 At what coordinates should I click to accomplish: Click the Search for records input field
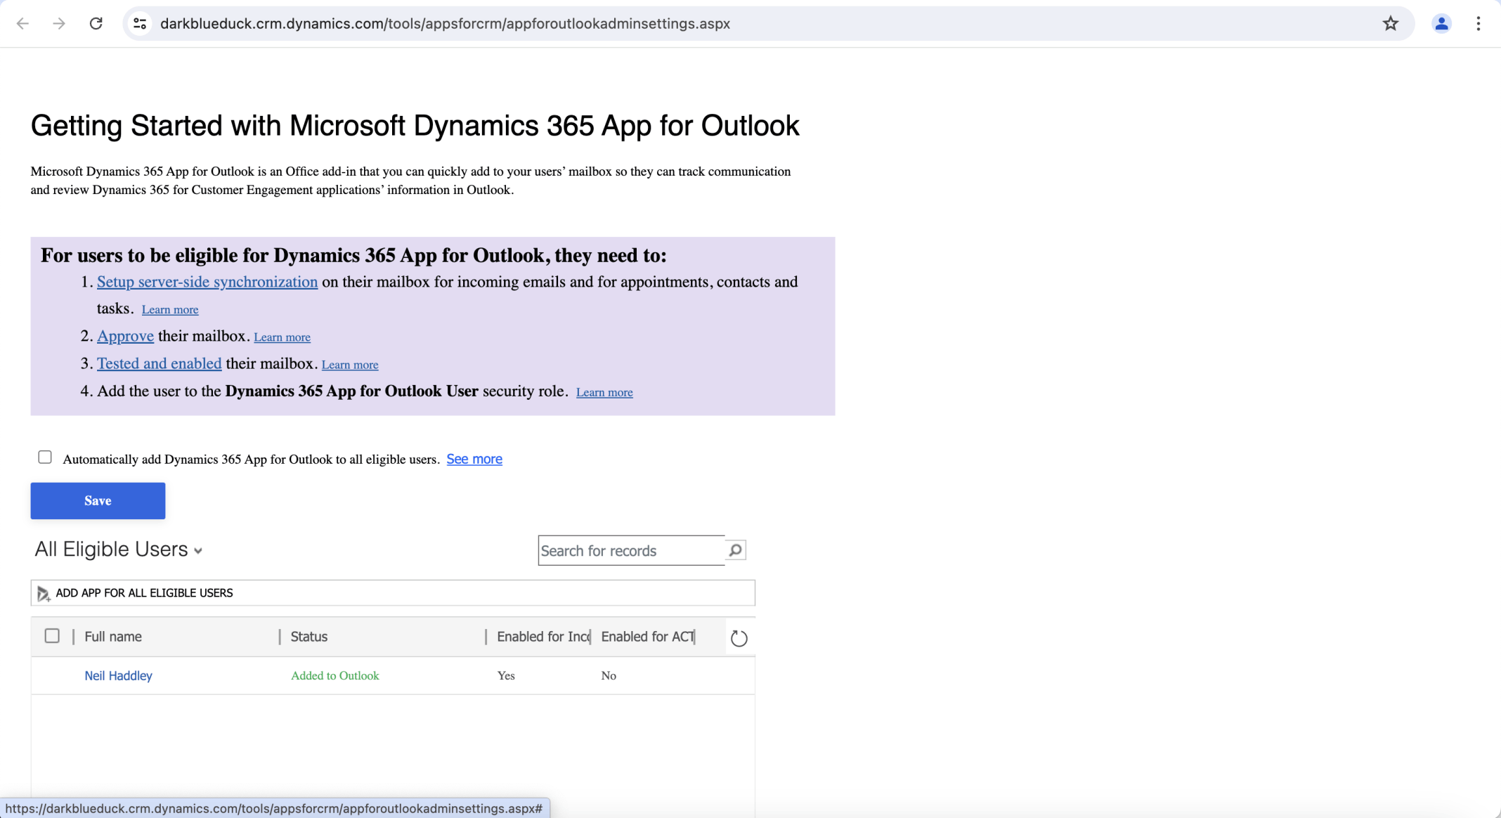(630, 550)
